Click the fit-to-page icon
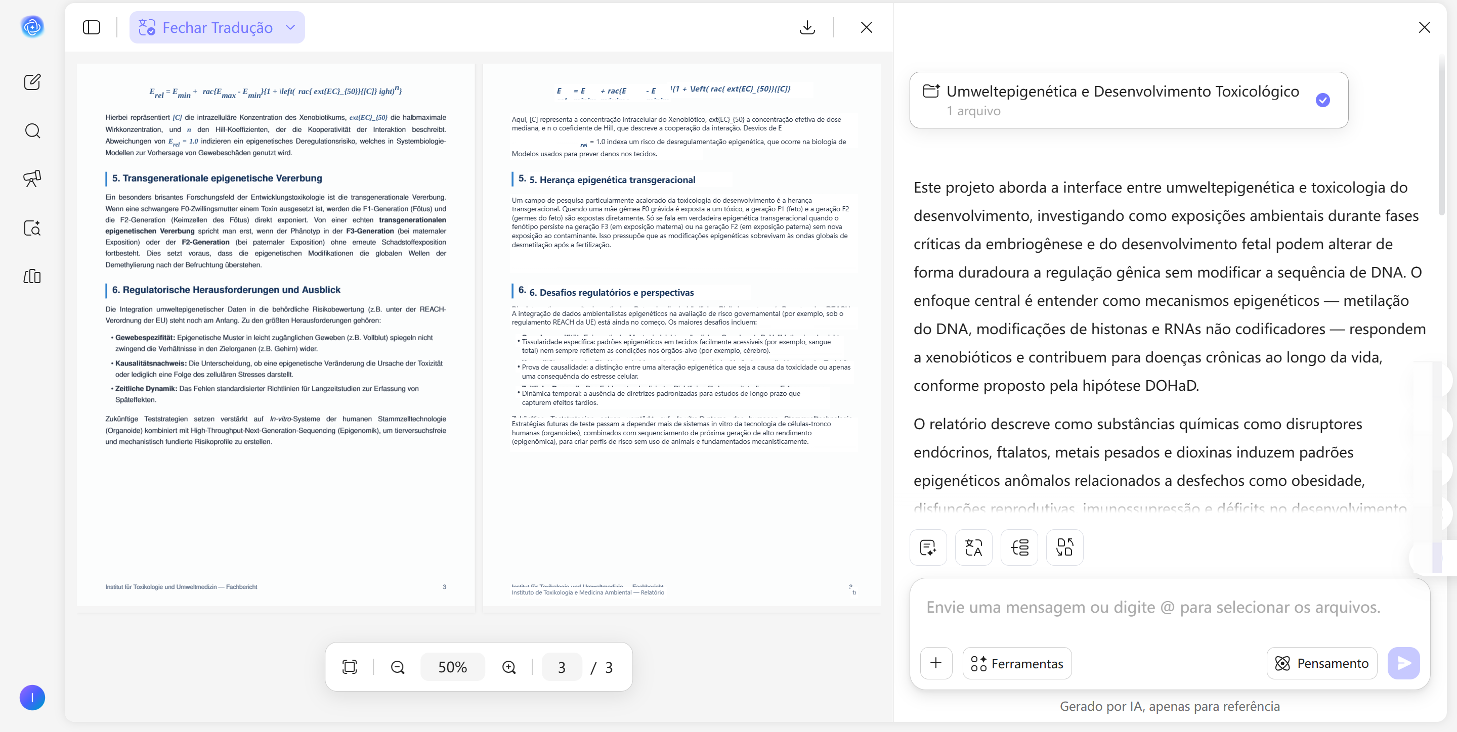Image resolution: width=1457 pixels, height=732 pixels. click(350, 667)
